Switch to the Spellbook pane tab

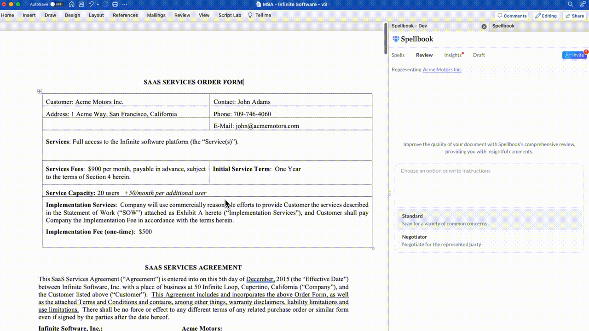(503, 26)
